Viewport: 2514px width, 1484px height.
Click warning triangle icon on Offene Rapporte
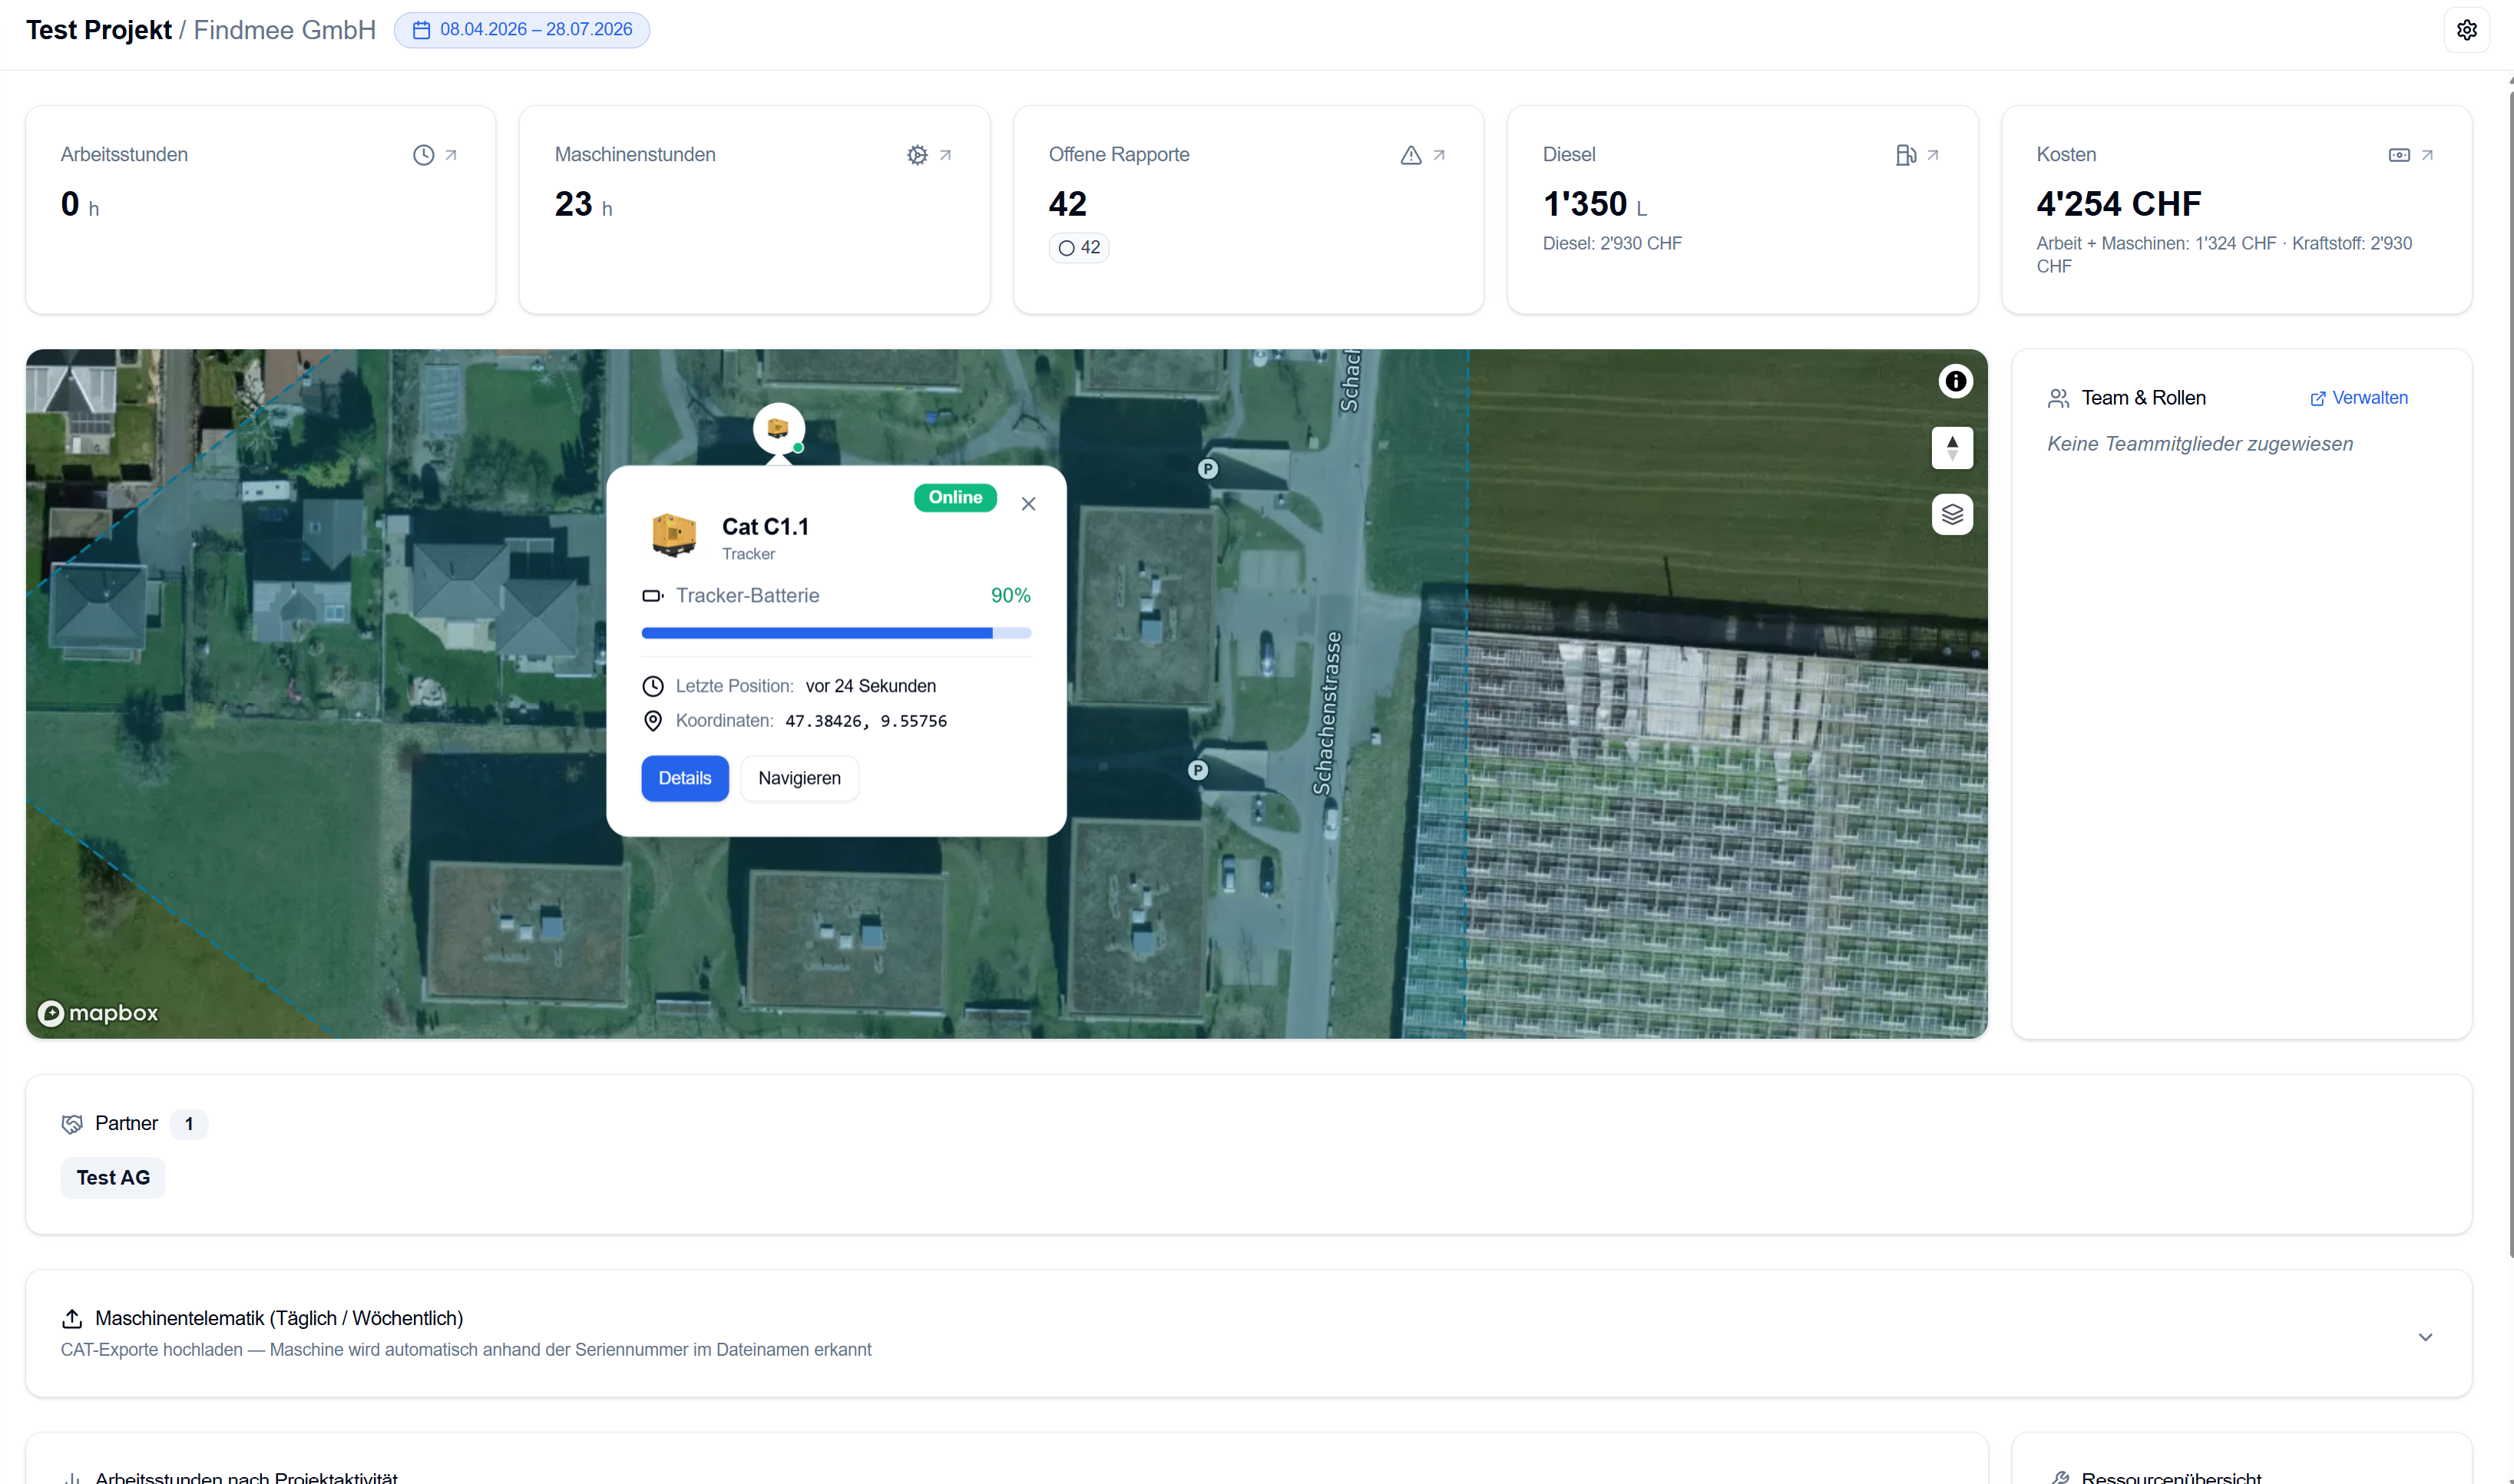[1411, 155]
